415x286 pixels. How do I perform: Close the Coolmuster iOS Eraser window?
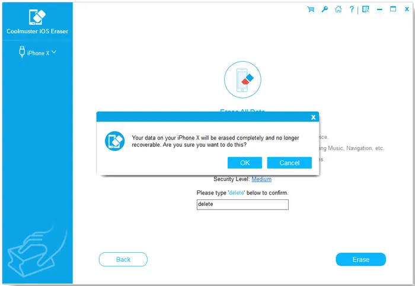pyautogui.click(x=407, y=9)
